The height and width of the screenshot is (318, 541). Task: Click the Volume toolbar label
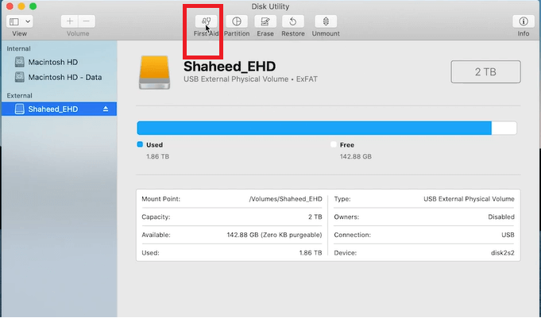coord(78,34)
